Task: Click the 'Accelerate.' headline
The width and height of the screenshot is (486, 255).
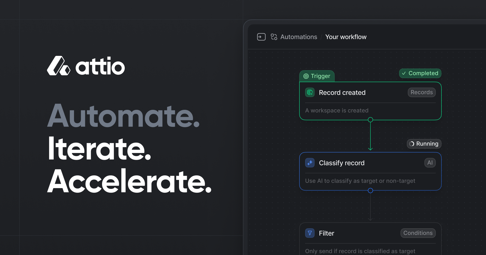Action: (x=129, y=181)
